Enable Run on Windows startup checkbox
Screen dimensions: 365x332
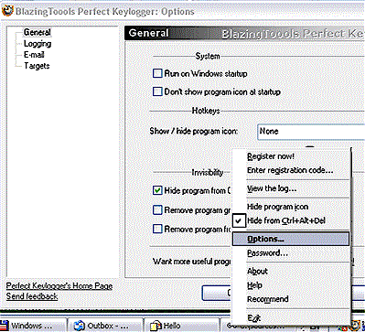[157, 73]
